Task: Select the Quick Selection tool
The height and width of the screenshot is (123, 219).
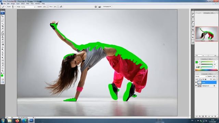Action: (x=2, y=24)
